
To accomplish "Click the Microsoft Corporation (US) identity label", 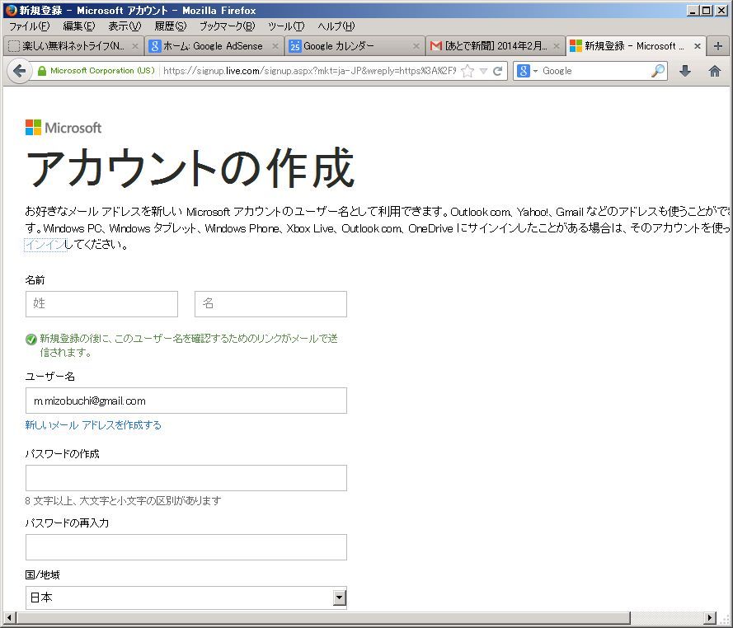I will pos(102,71).
